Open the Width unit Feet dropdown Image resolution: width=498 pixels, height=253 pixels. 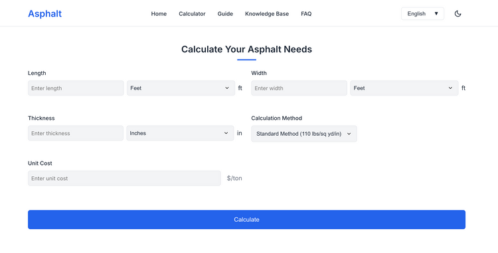click(x=404, y=88)
